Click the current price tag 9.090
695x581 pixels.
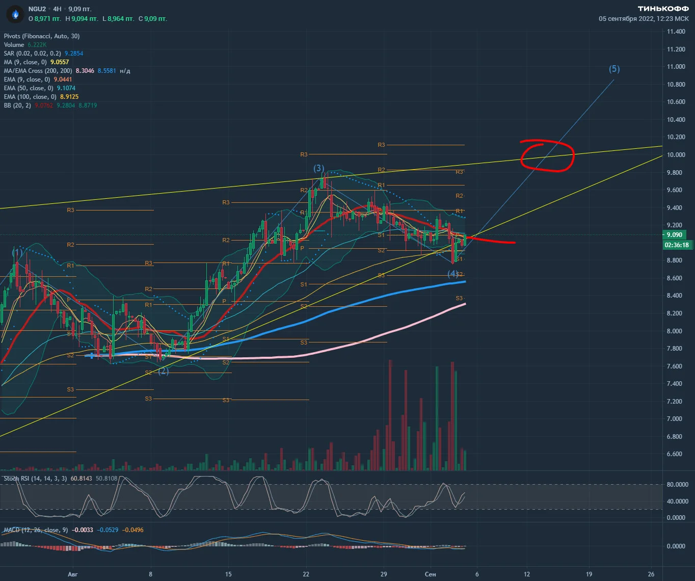click(674, 235)
